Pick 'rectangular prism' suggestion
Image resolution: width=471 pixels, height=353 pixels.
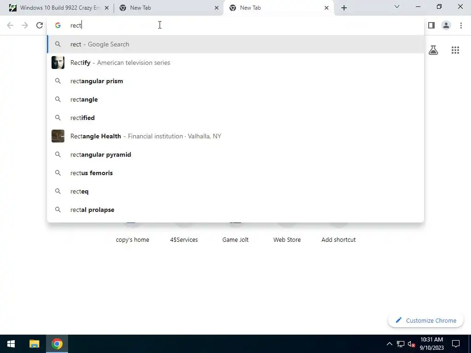tap(235, 81)
